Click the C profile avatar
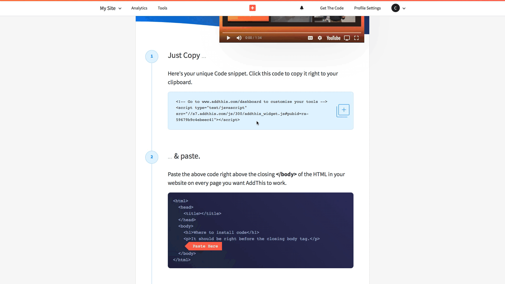 pyautogui.click(x=395, y=8)
